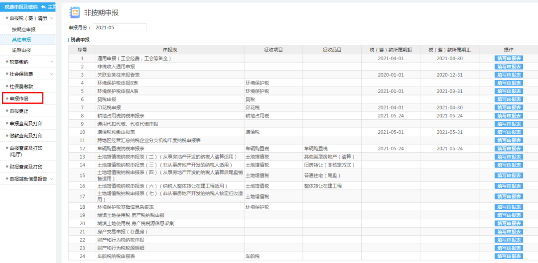Open 申报查询及打印(电厅) menu item

[x=26, y=151]
